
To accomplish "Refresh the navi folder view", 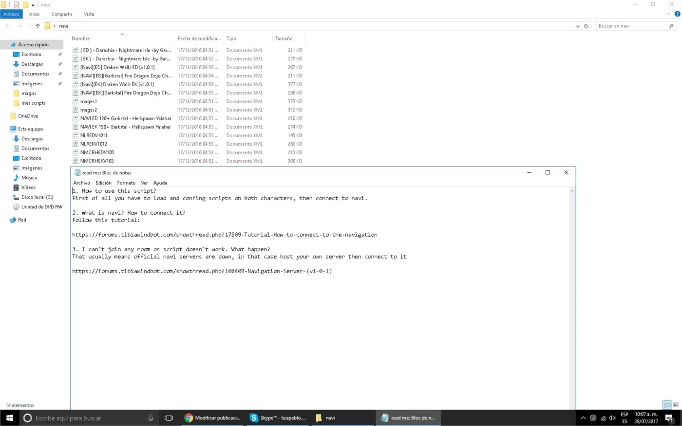I will 586,26.
